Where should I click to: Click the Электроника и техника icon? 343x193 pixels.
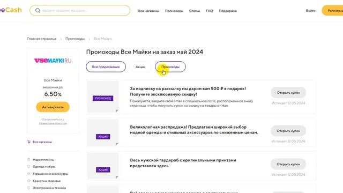click(x=28, y=188)
